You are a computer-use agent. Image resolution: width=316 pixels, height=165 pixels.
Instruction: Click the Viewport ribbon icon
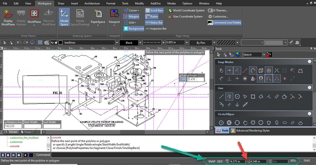[x=114, y=14]
